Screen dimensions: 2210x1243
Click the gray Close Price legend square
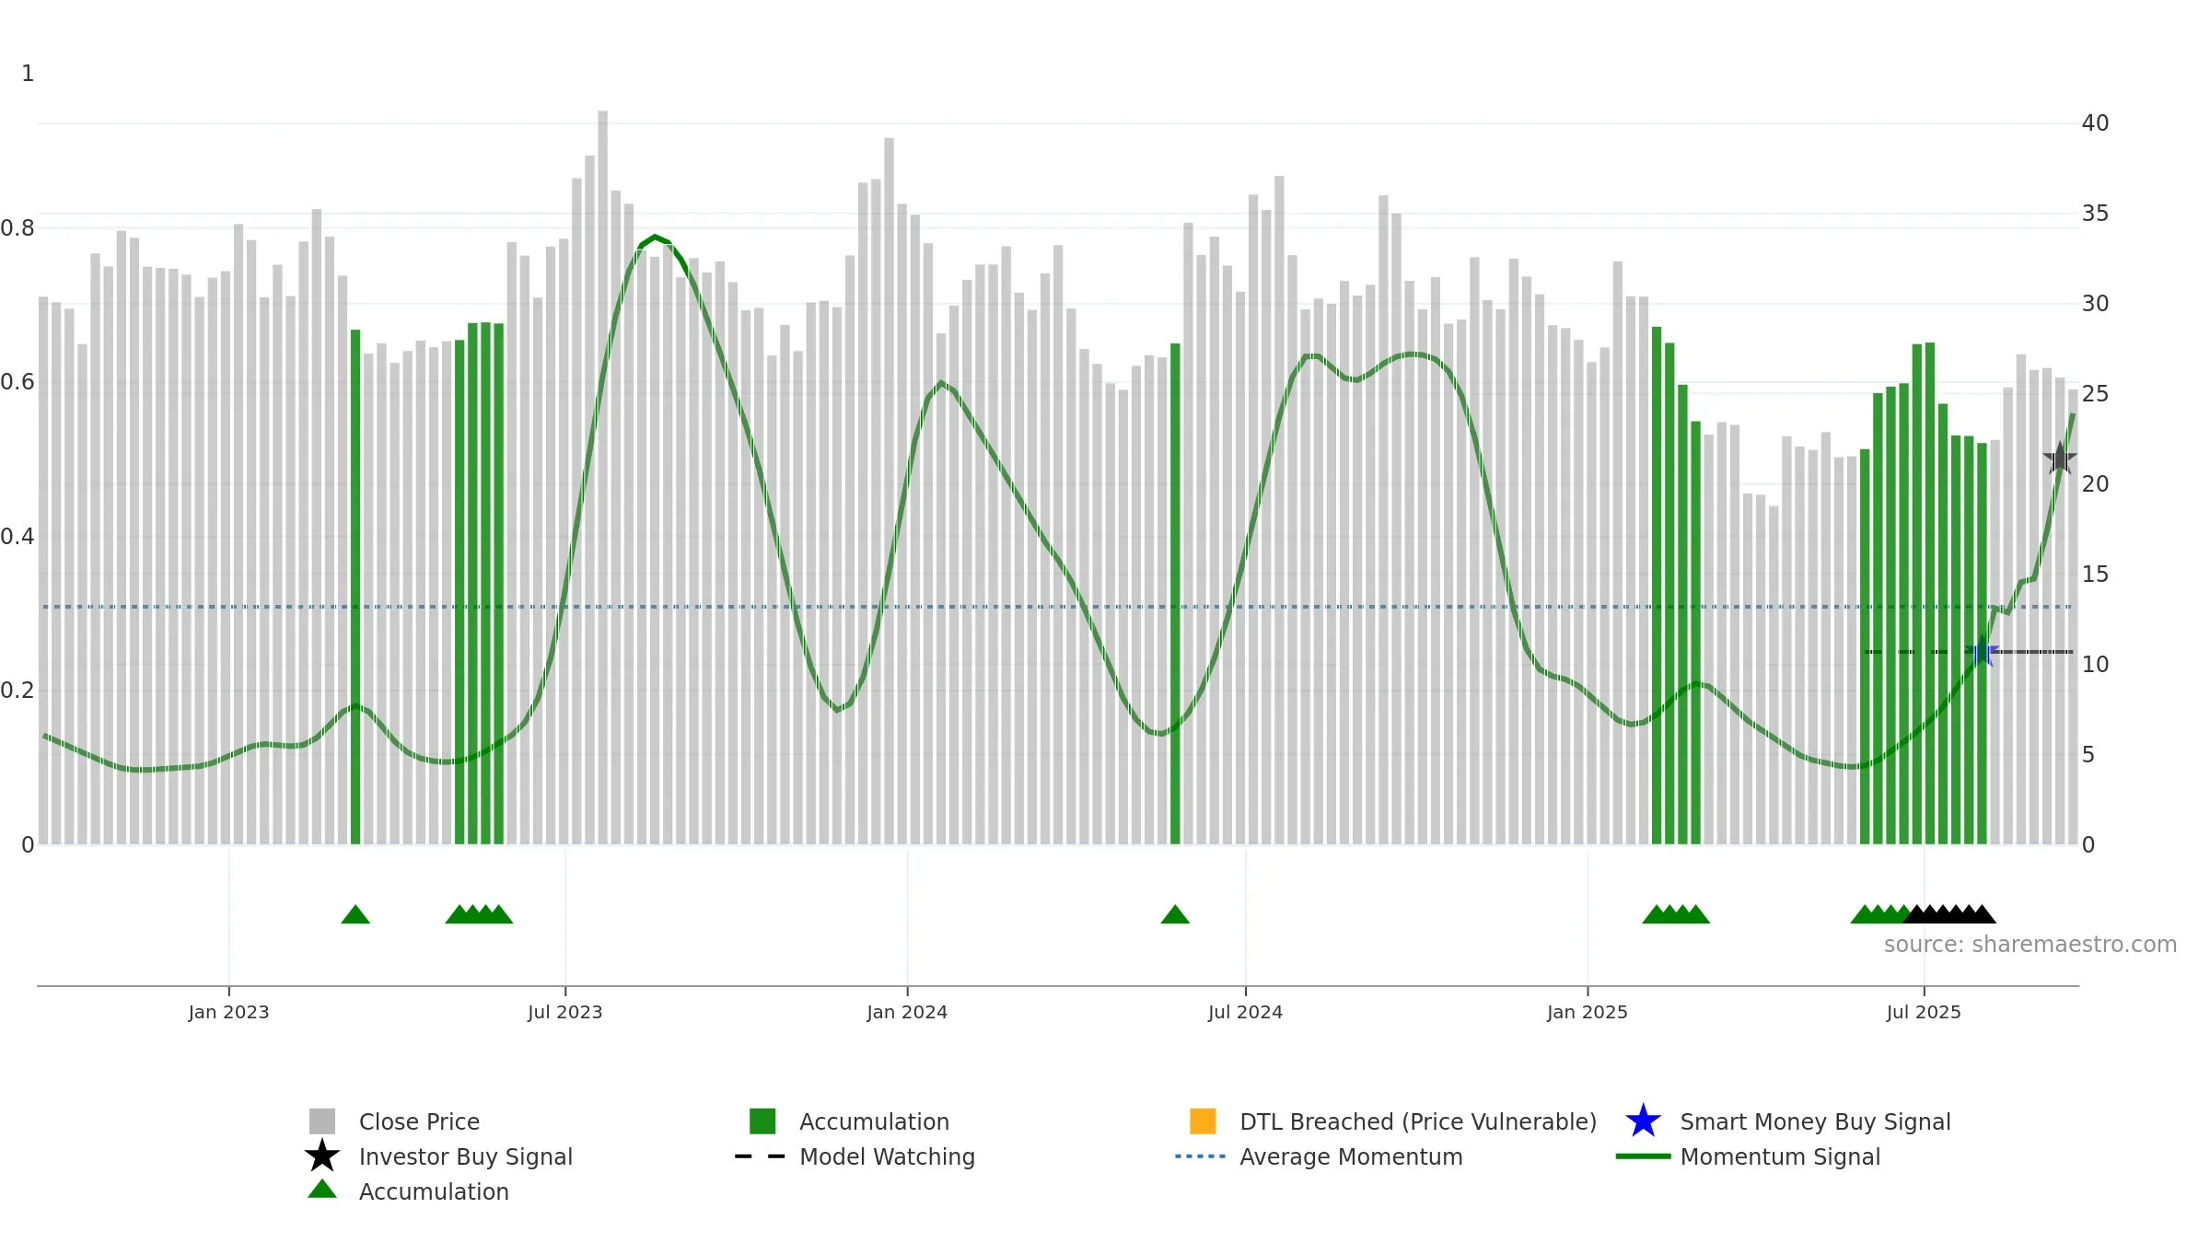tap(322, 1121)
